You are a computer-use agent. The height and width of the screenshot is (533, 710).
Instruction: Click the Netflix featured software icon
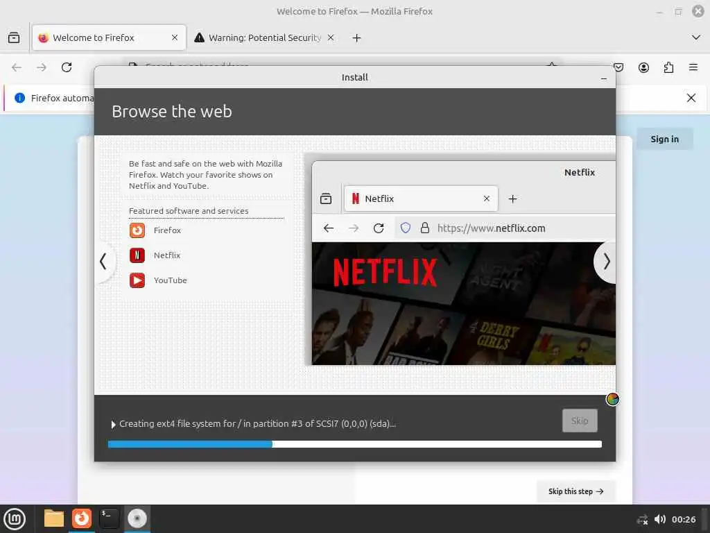[137, 255]
